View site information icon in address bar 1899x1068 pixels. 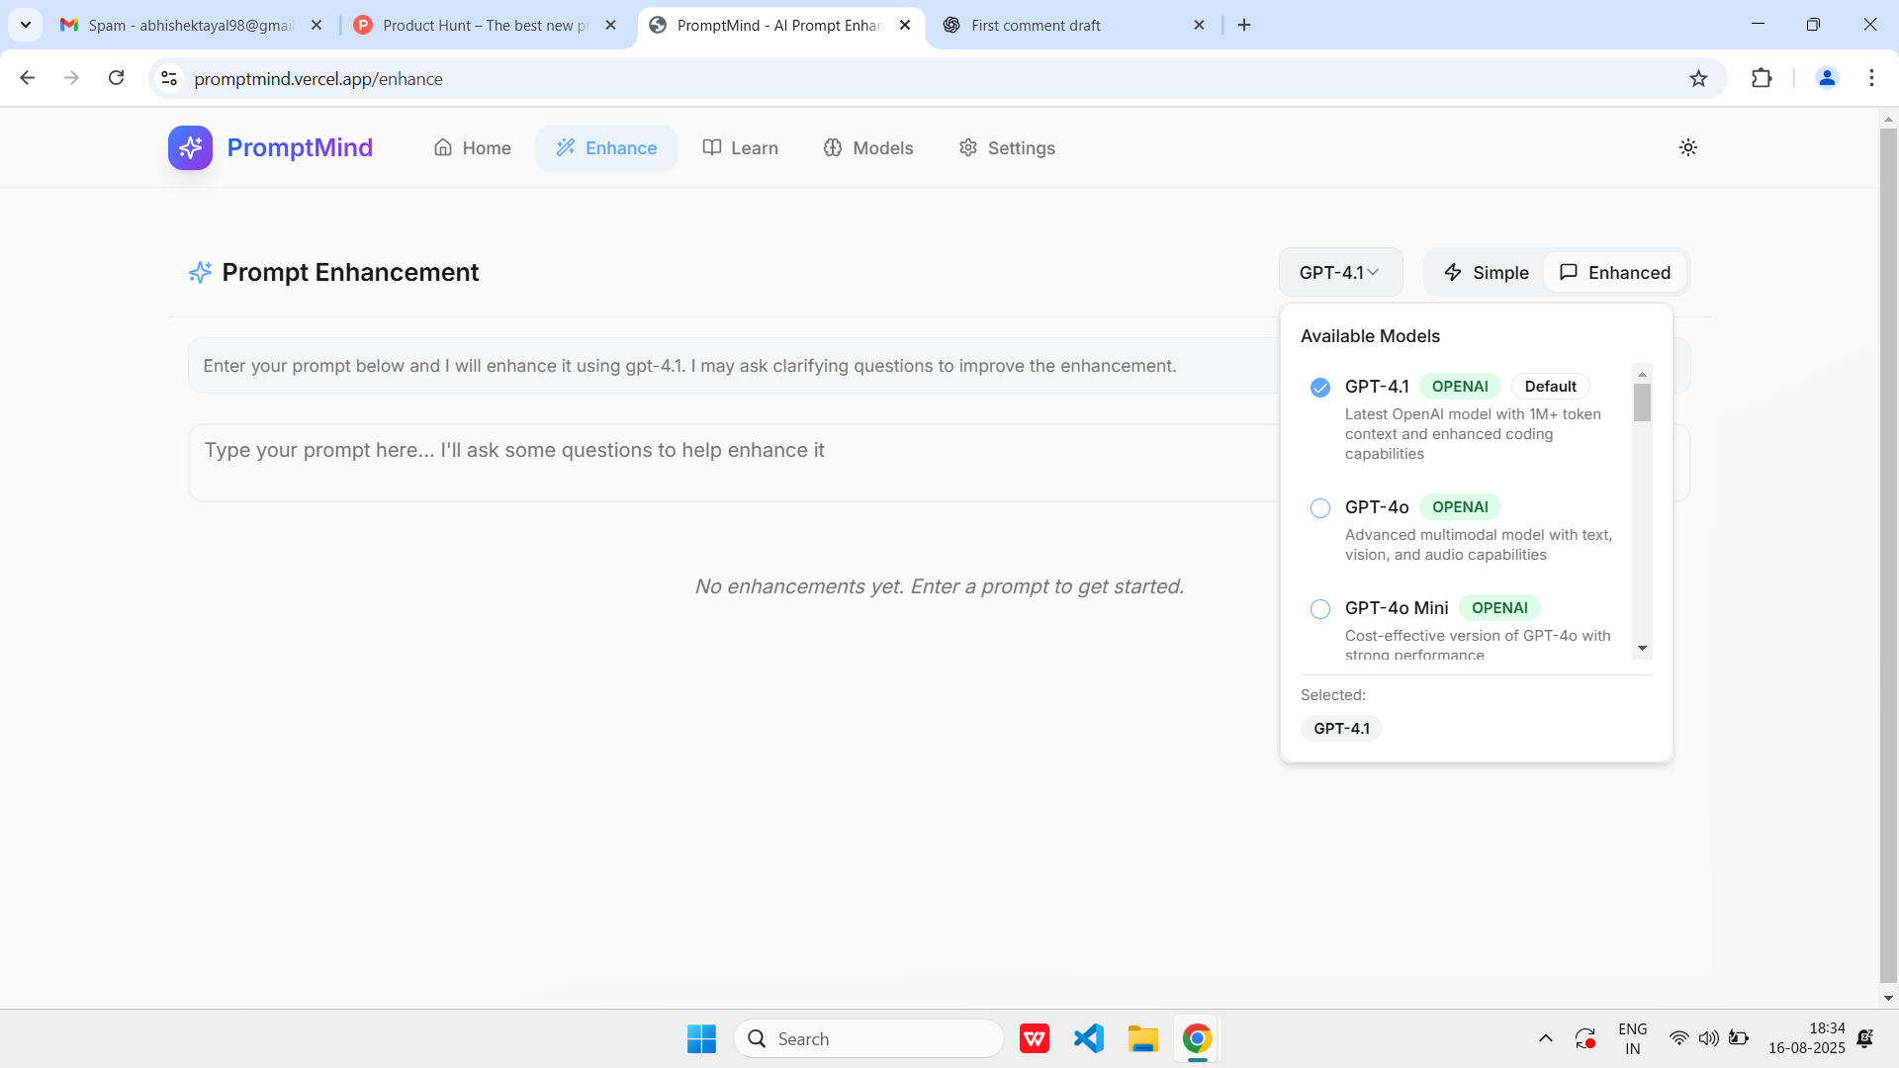click(169, 78)
